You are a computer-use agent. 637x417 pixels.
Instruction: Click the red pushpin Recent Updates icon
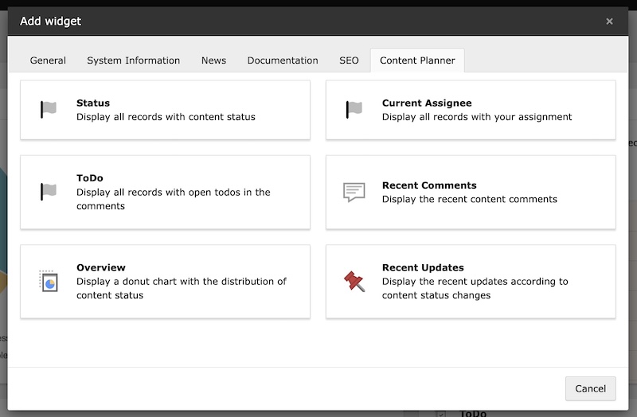tap(354, 281)
